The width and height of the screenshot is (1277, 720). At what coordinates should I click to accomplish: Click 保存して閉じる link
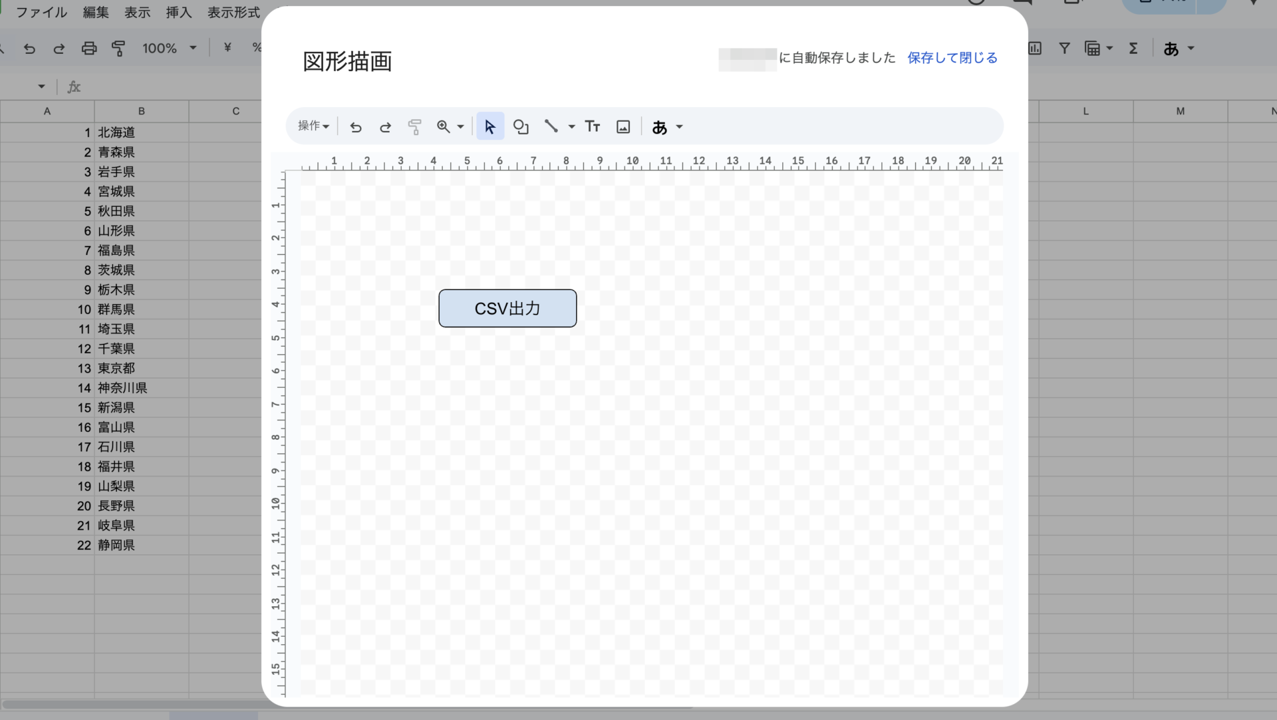pos(952,58)
